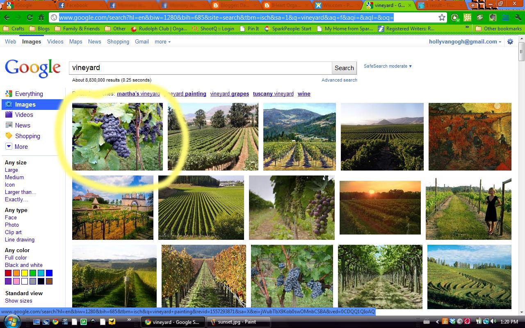Open Other bookmarks folder at right
Image resolution: width=525 pixels, height=328 pixels.
click(498, 29)
